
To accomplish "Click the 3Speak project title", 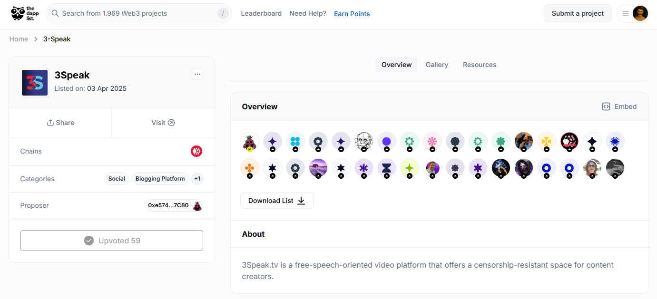I will click(72, 75).
